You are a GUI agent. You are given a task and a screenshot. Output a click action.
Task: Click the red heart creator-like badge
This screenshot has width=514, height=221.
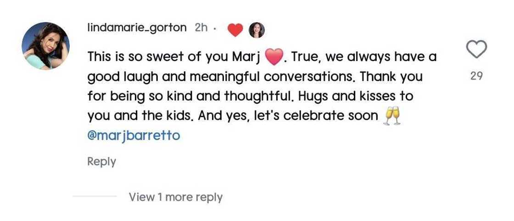click(235, 30)
